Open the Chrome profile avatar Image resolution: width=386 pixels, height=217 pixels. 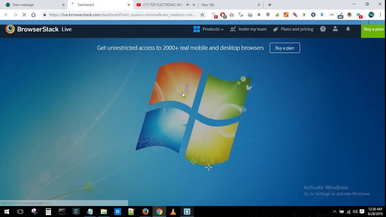point(371,15)
